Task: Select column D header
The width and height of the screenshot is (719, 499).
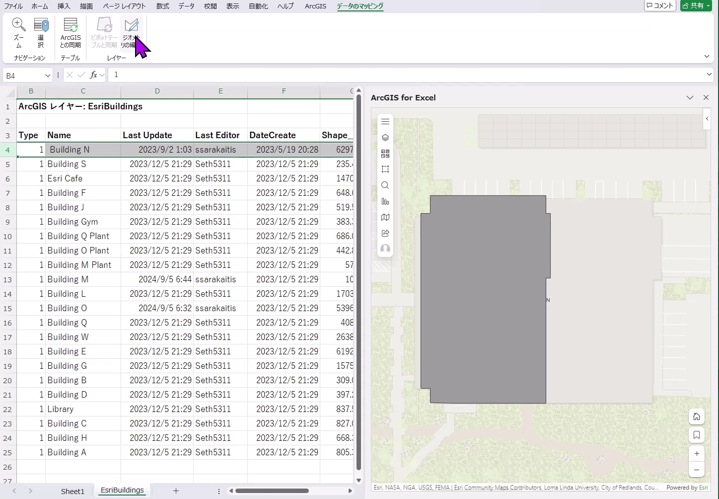Action: pos(157,91)
